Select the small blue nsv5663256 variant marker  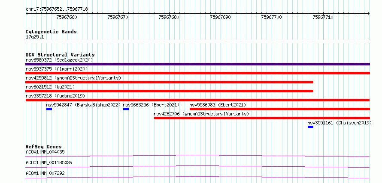(126, 109)
